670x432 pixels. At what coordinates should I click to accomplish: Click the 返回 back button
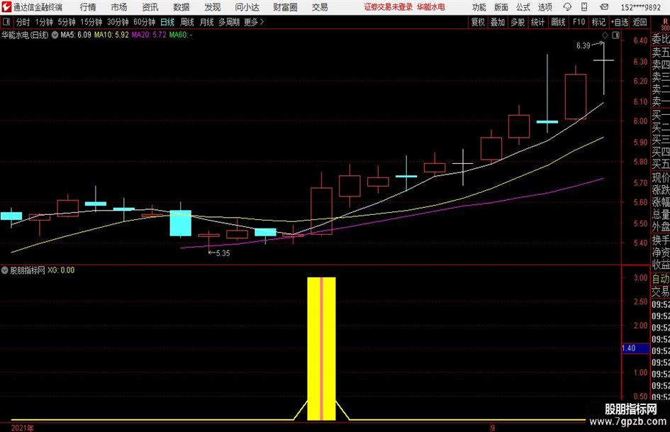(x=640, y=22)
